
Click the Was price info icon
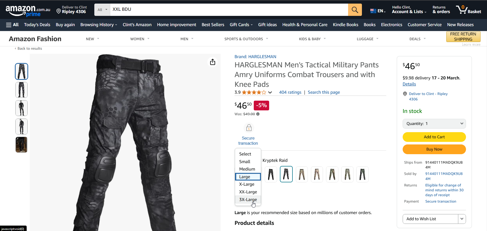tap(258, 114)
